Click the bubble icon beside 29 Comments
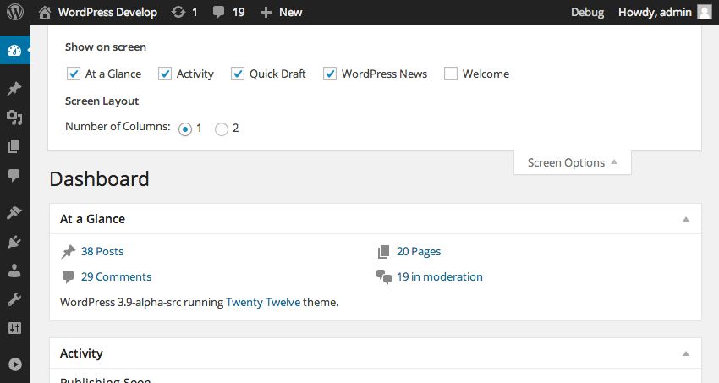Screen dimensions: 719x383 (68, 276)
